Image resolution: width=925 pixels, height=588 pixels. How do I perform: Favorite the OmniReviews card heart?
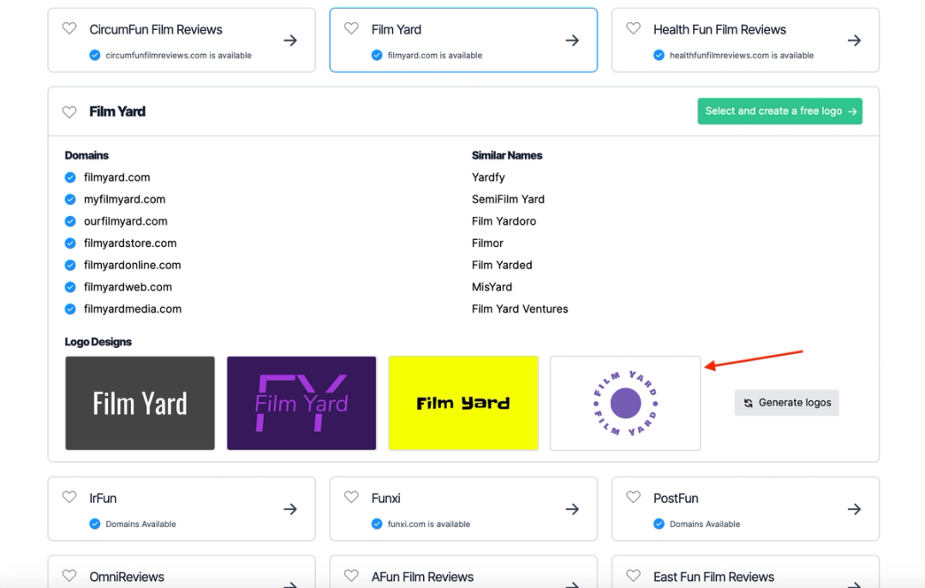pyautogui.click(x=69, y=576)
